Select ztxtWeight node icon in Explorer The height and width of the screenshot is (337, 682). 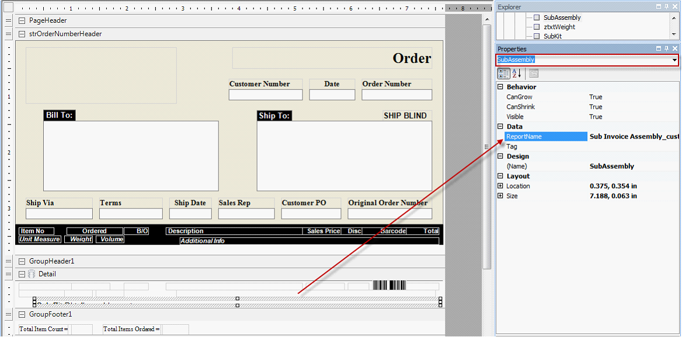(x=537, y=27)
